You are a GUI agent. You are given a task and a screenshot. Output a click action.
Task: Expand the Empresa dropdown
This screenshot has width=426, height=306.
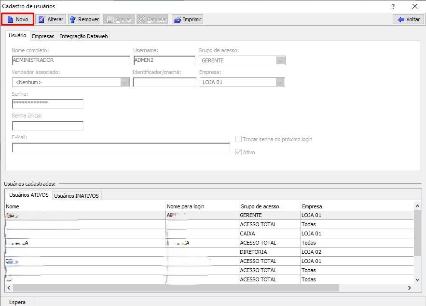coord(280,82)
